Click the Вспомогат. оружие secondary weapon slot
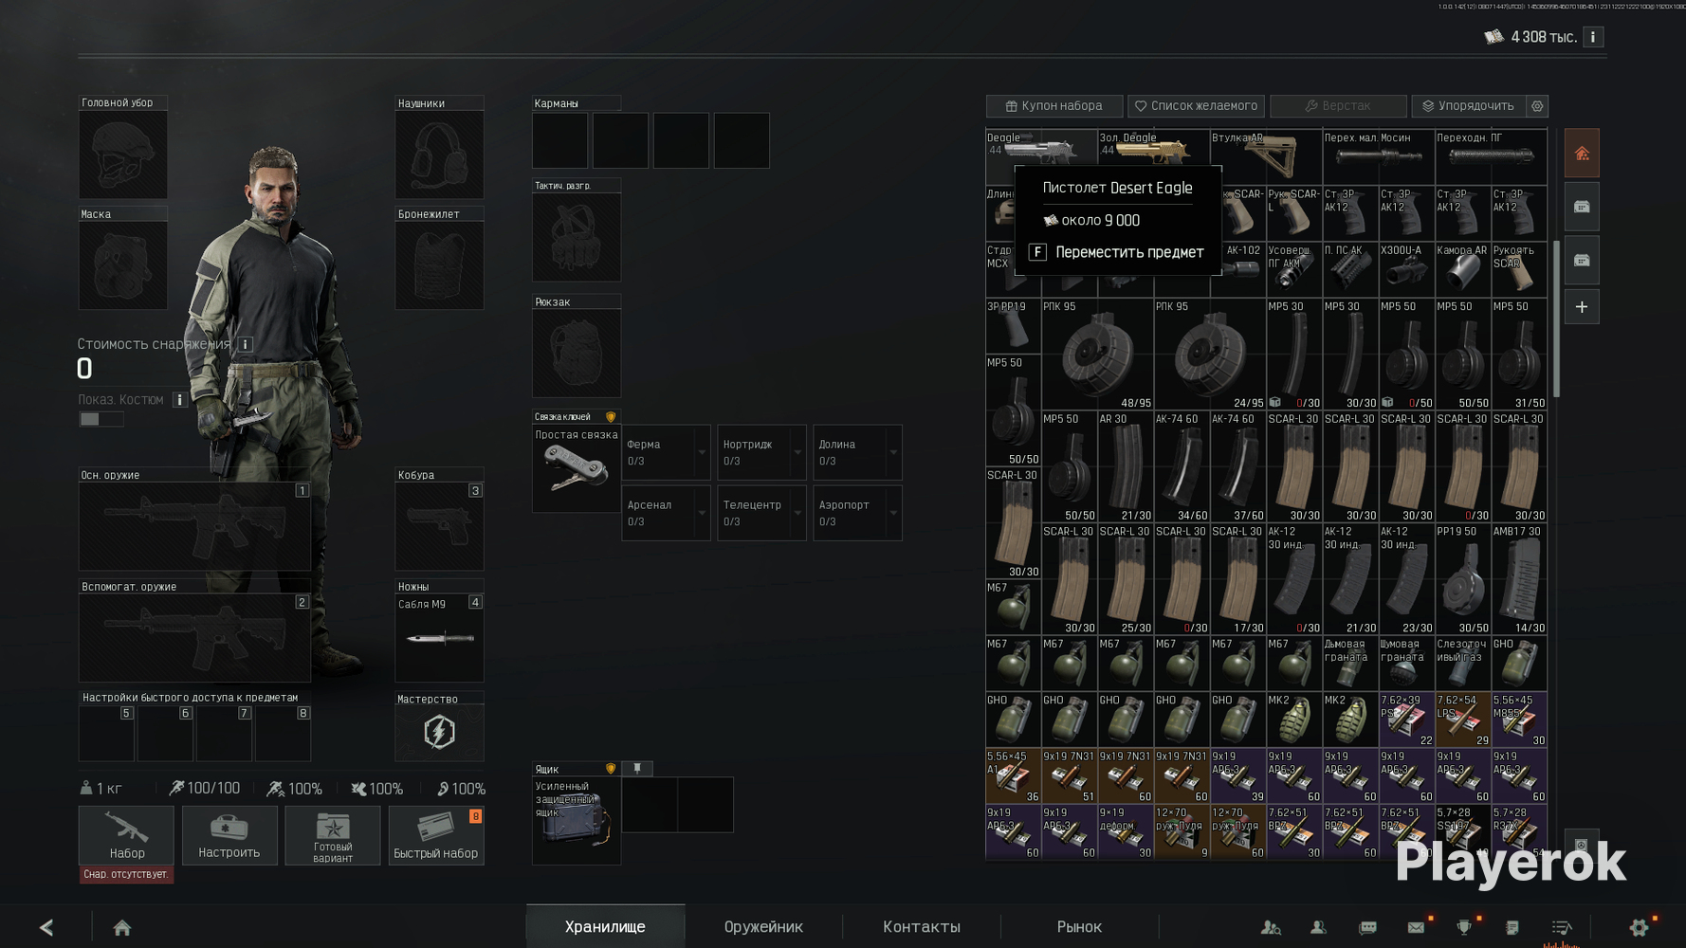 (x=194, y=638)
